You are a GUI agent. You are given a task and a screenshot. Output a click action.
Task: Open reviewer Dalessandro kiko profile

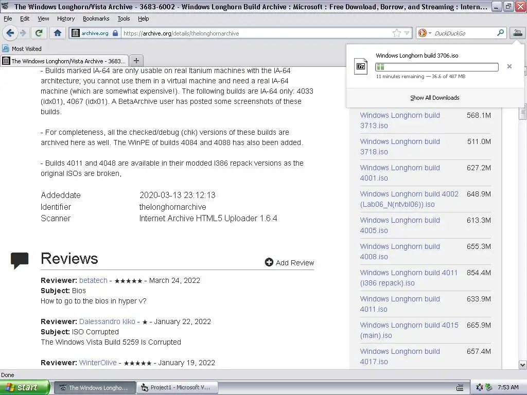(x=107, y=321)
